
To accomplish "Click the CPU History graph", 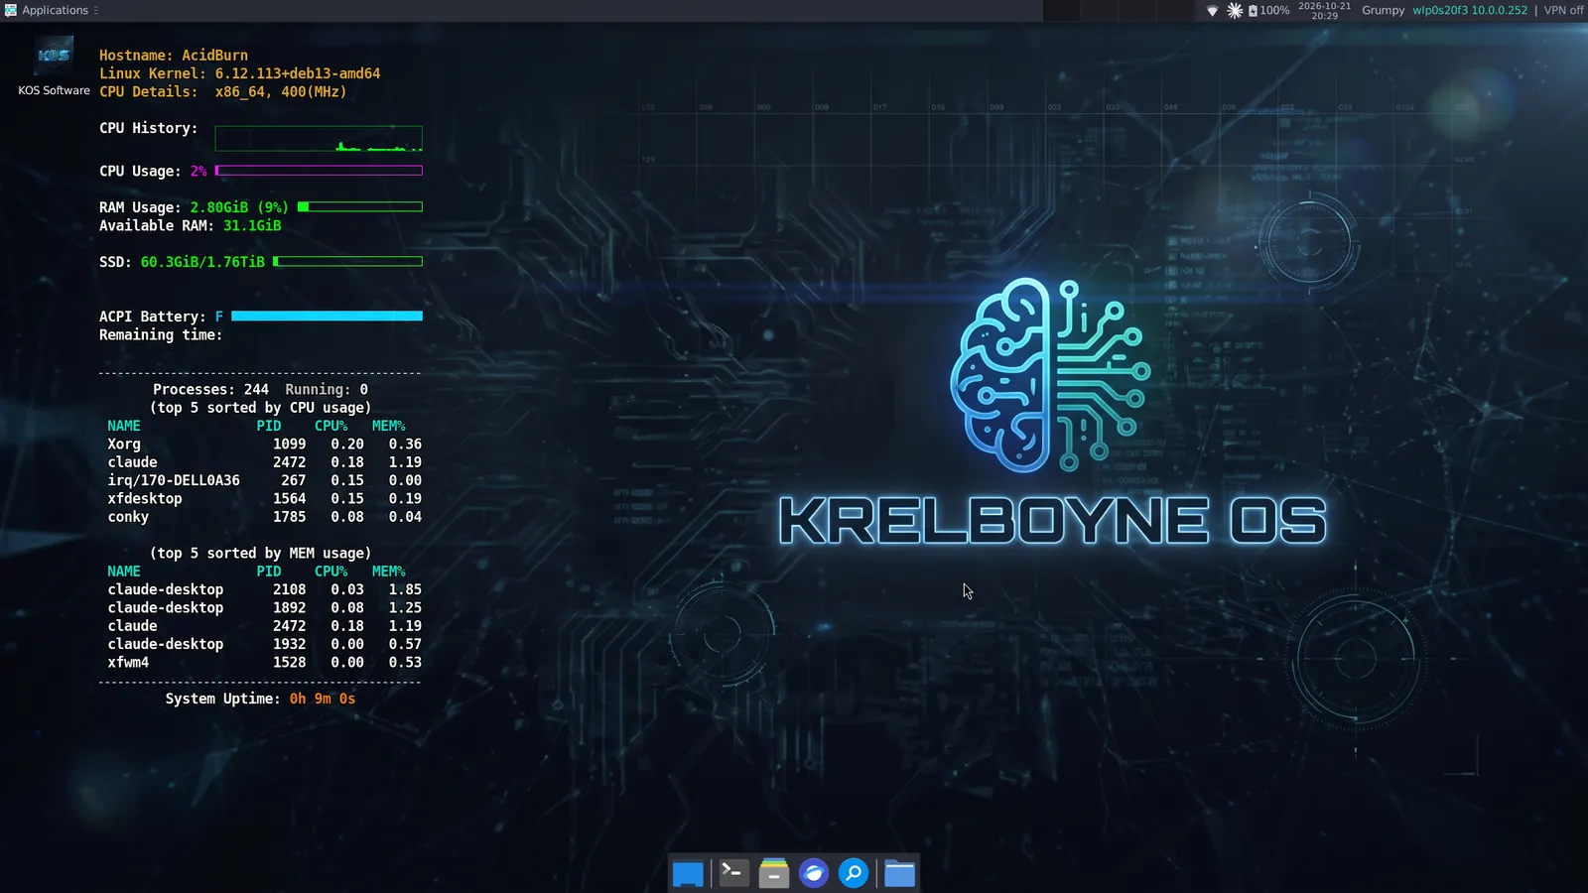I will [319, 138].
